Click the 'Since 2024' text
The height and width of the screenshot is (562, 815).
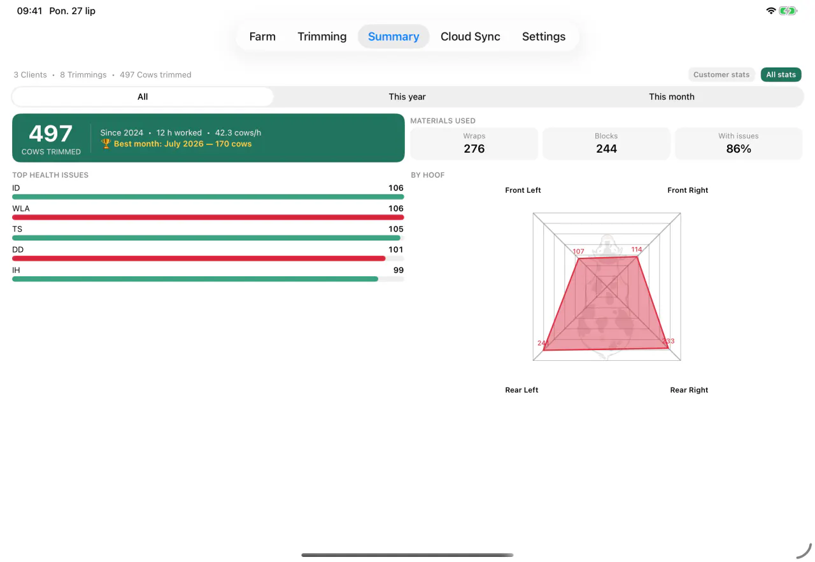click(122, 133)
